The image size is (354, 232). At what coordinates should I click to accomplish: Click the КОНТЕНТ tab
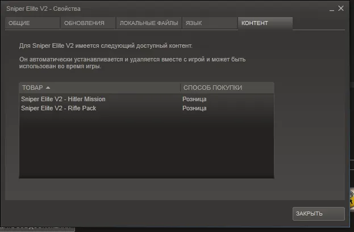tap(265, 23)
